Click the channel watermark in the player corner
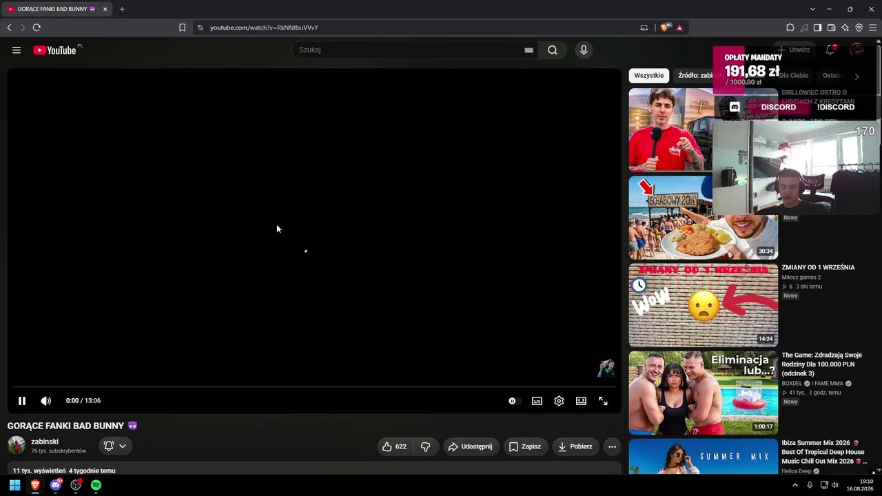This screenshot has height=496, width=882. click(606, 369)
